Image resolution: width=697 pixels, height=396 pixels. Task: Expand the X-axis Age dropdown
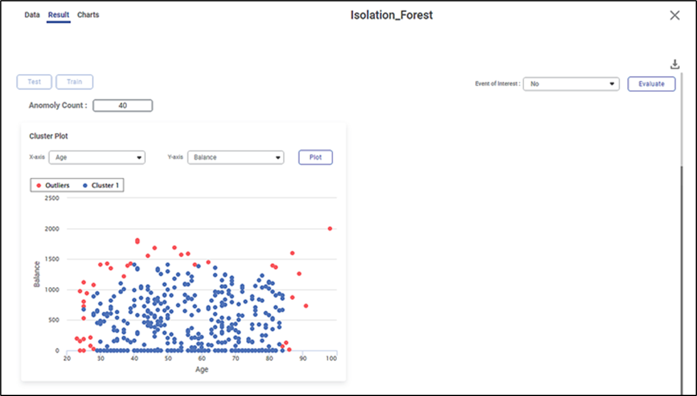(x=97, y=158)
